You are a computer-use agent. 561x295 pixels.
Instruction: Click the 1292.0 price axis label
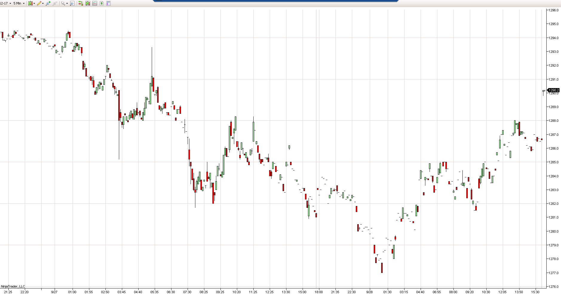point(554,65)
